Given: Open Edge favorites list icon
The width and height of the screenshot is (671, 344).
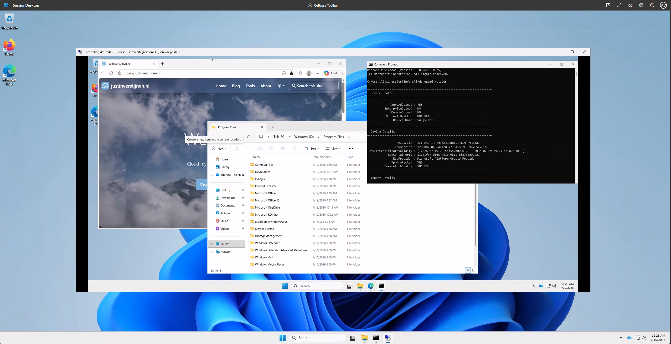Looking at the screenshot, I should [301, 73].
